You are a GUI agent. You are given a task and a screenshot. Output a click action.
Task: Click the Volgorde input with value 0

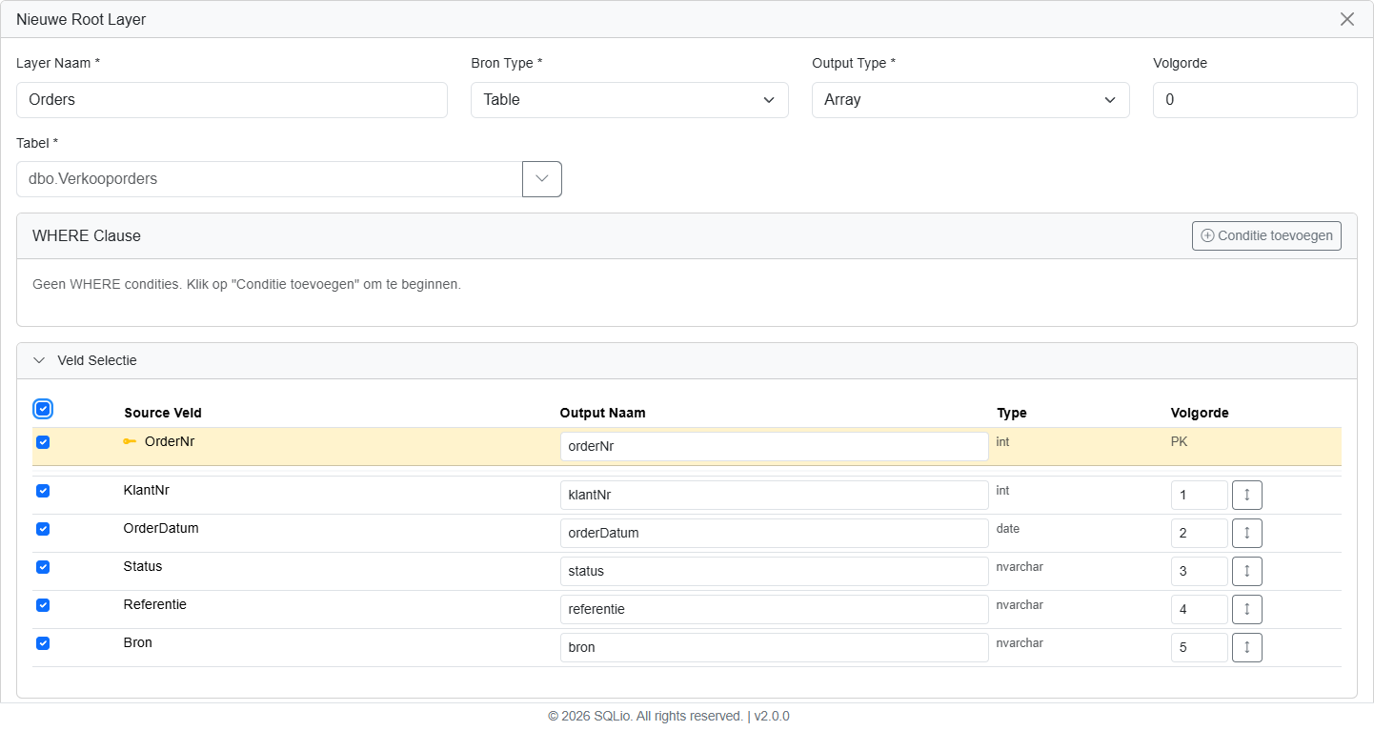[1255, 100]
